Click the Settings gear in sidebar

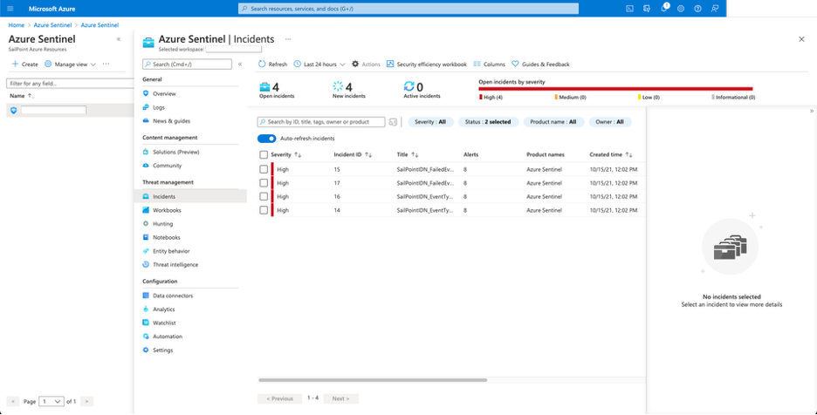click(146, 350)
